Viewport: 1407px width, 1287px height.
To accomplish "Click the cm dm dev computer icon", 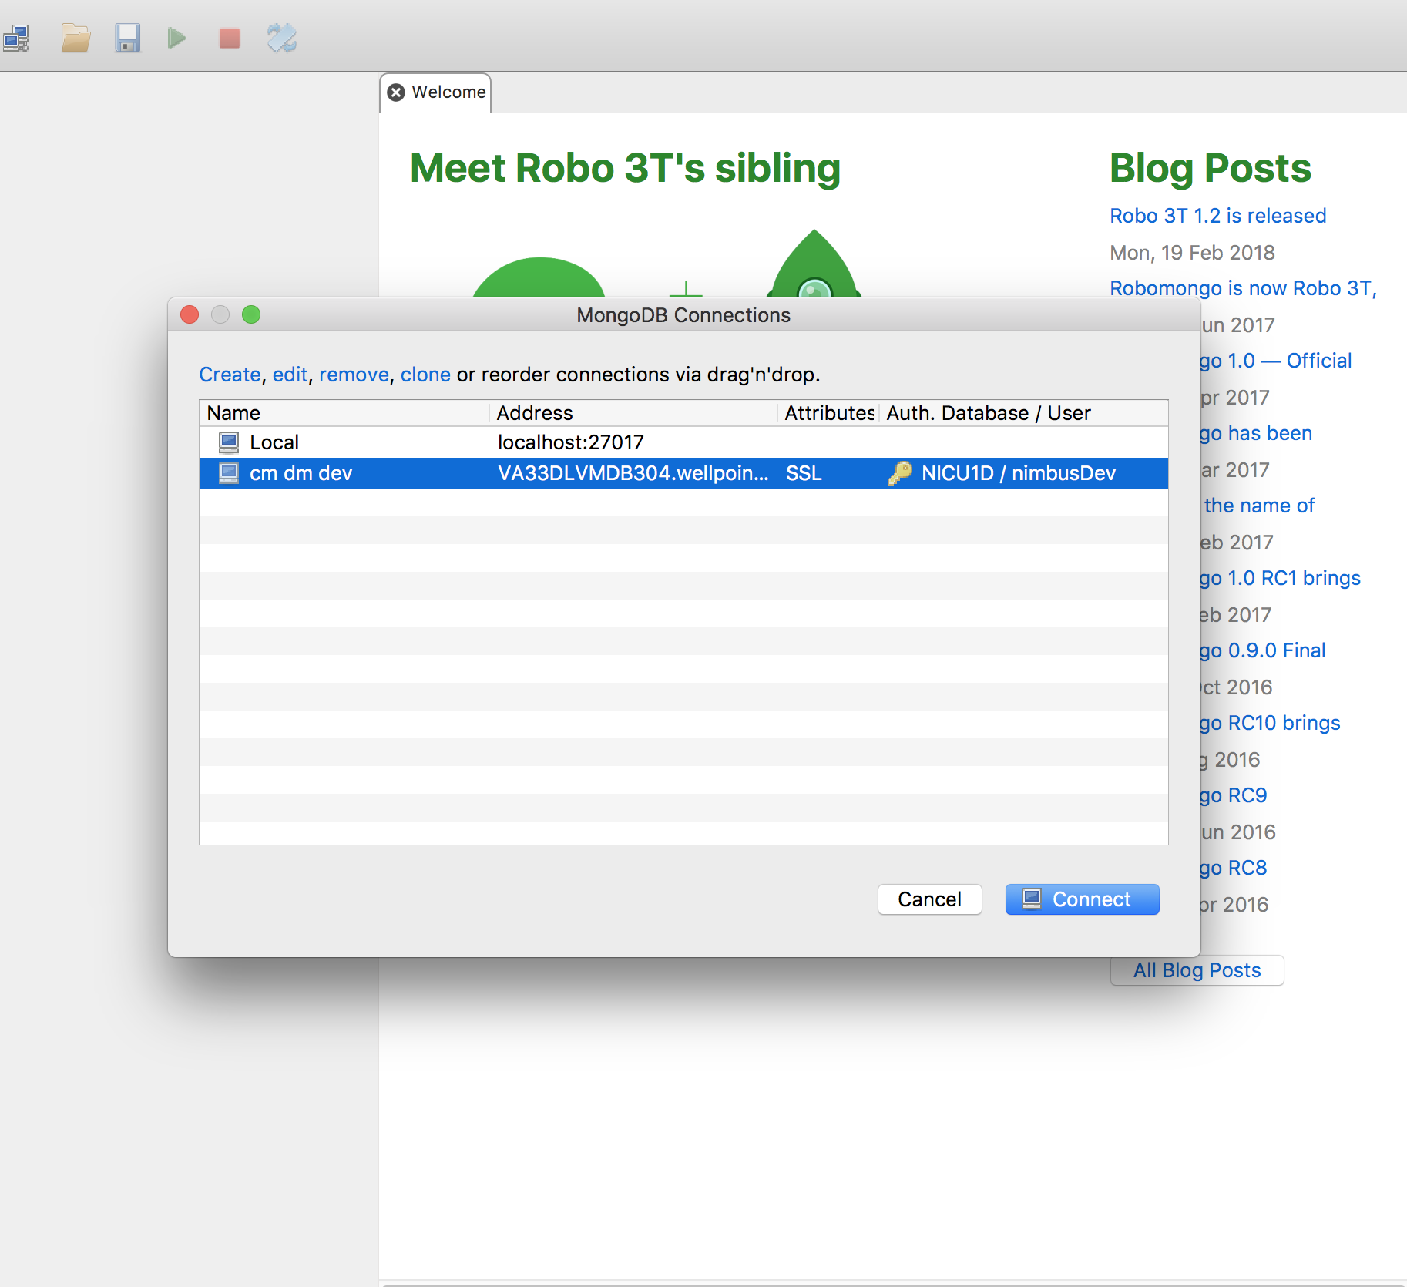I will click(229, 473).
